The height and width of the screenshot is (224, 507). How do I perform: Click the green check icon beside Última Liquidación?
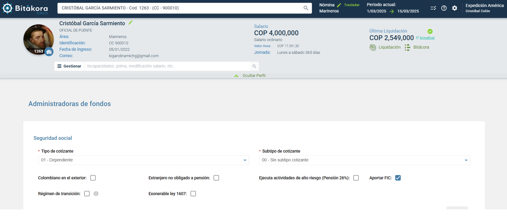(430, 31)
